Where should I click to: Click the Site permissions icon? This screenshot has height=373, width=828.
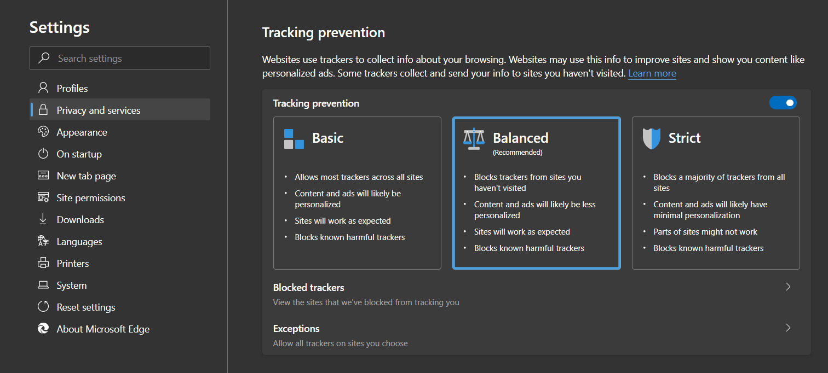(x=43, y=197)
